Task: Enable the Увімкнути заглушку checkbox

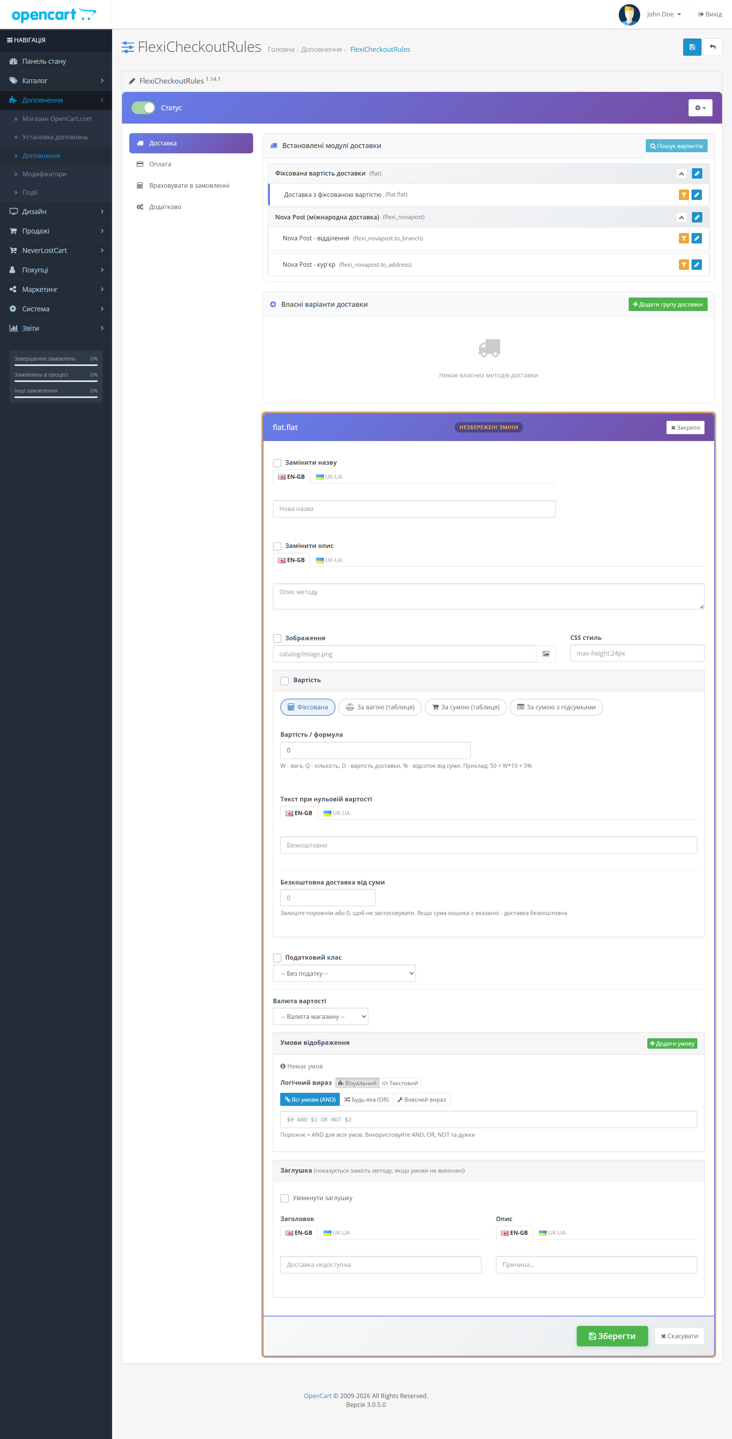Action: [x=285, y=1198]
